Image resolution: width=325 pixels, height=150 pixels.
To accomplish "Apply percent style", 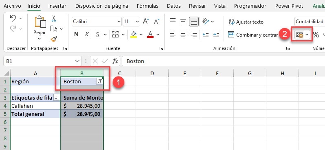I will point(316,35).
